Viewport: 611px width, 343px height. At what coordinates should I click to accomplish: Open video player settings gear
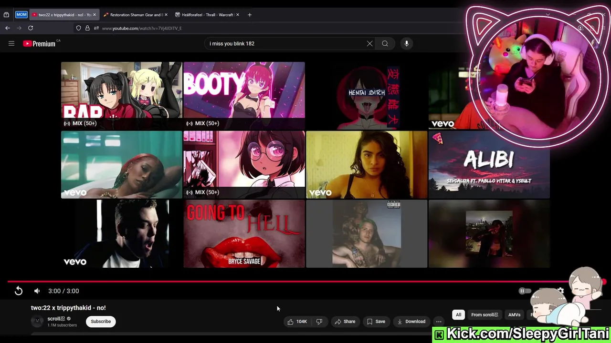561,291
